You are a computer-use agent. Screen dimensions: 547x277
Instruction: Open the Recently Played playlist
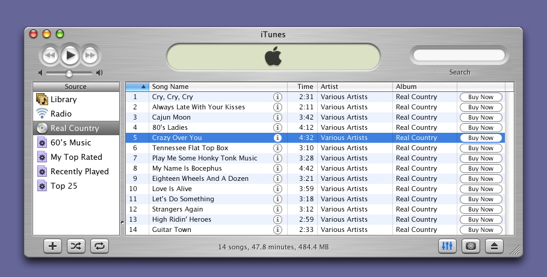76,171
